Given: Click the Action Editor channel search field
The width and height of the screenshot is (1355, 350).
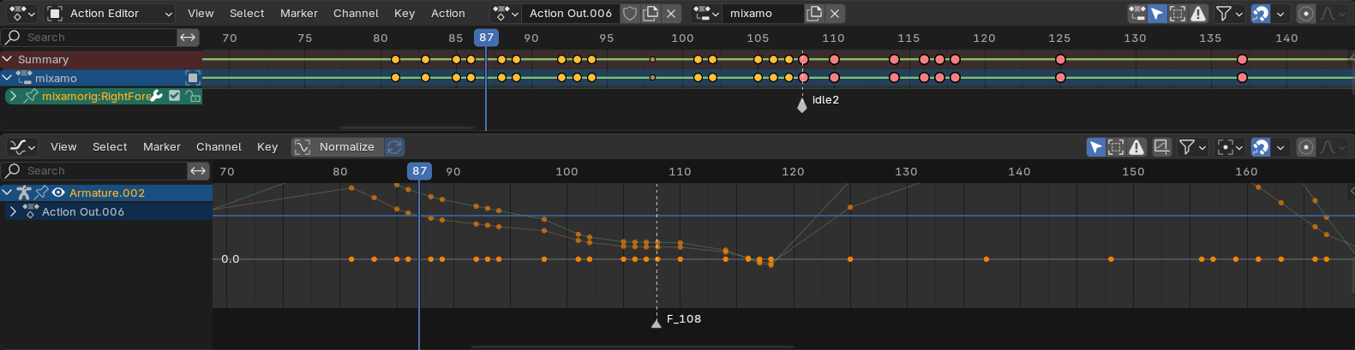Looking at the screenshot, I should [x=89, y=37].
